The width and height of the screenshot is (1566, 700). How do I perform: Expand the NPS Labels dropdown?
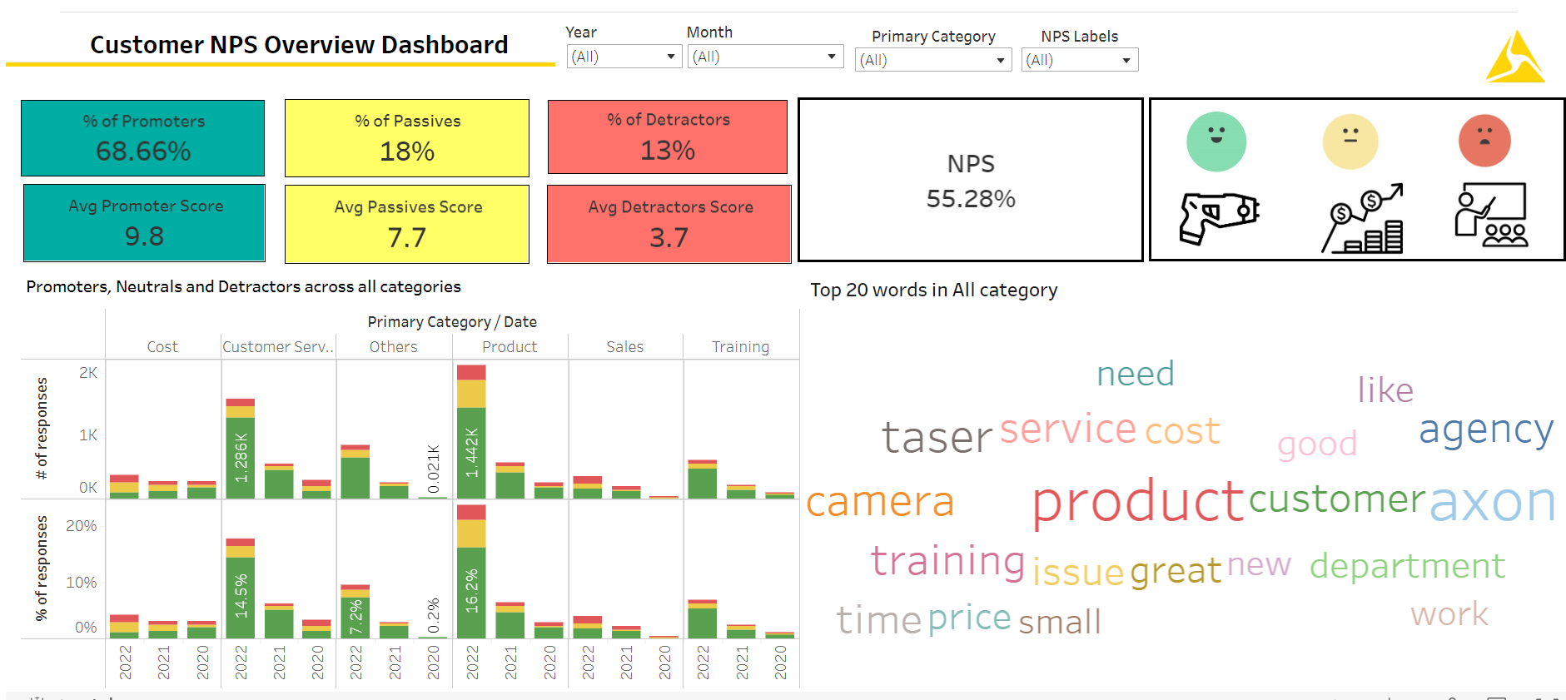[x=1080, y=60]
